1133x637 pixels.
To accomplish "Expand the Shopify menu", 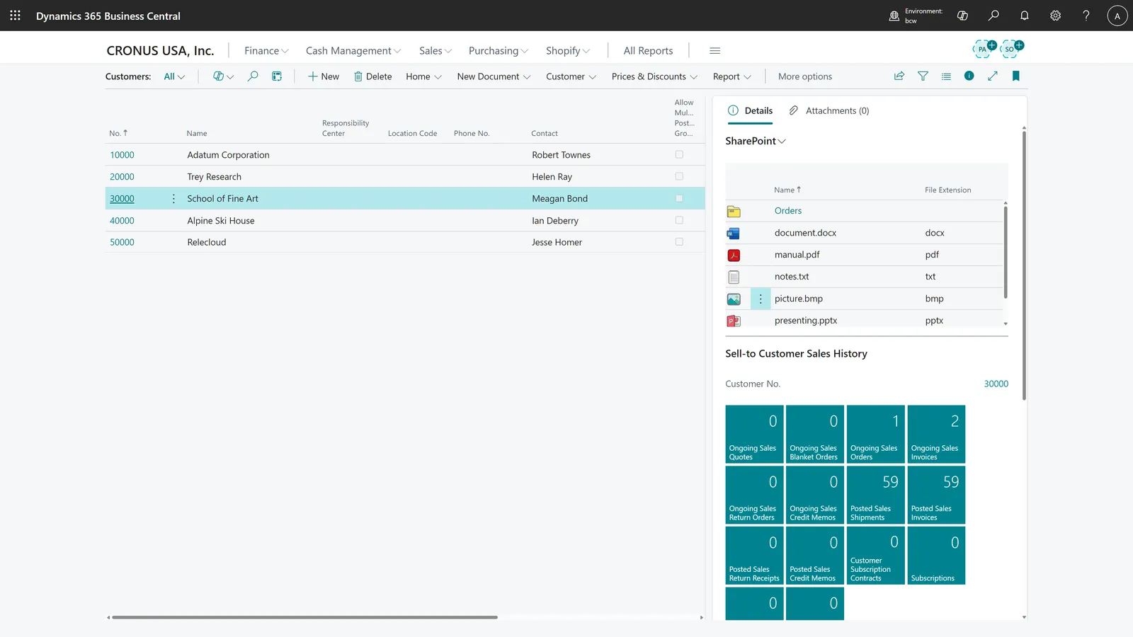I will point(568,51).
